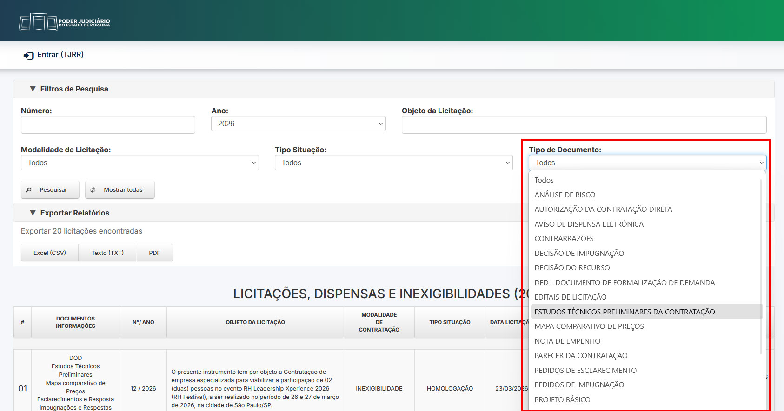Open the Modalidade de Licitação dropdown

tap(140, 163)
